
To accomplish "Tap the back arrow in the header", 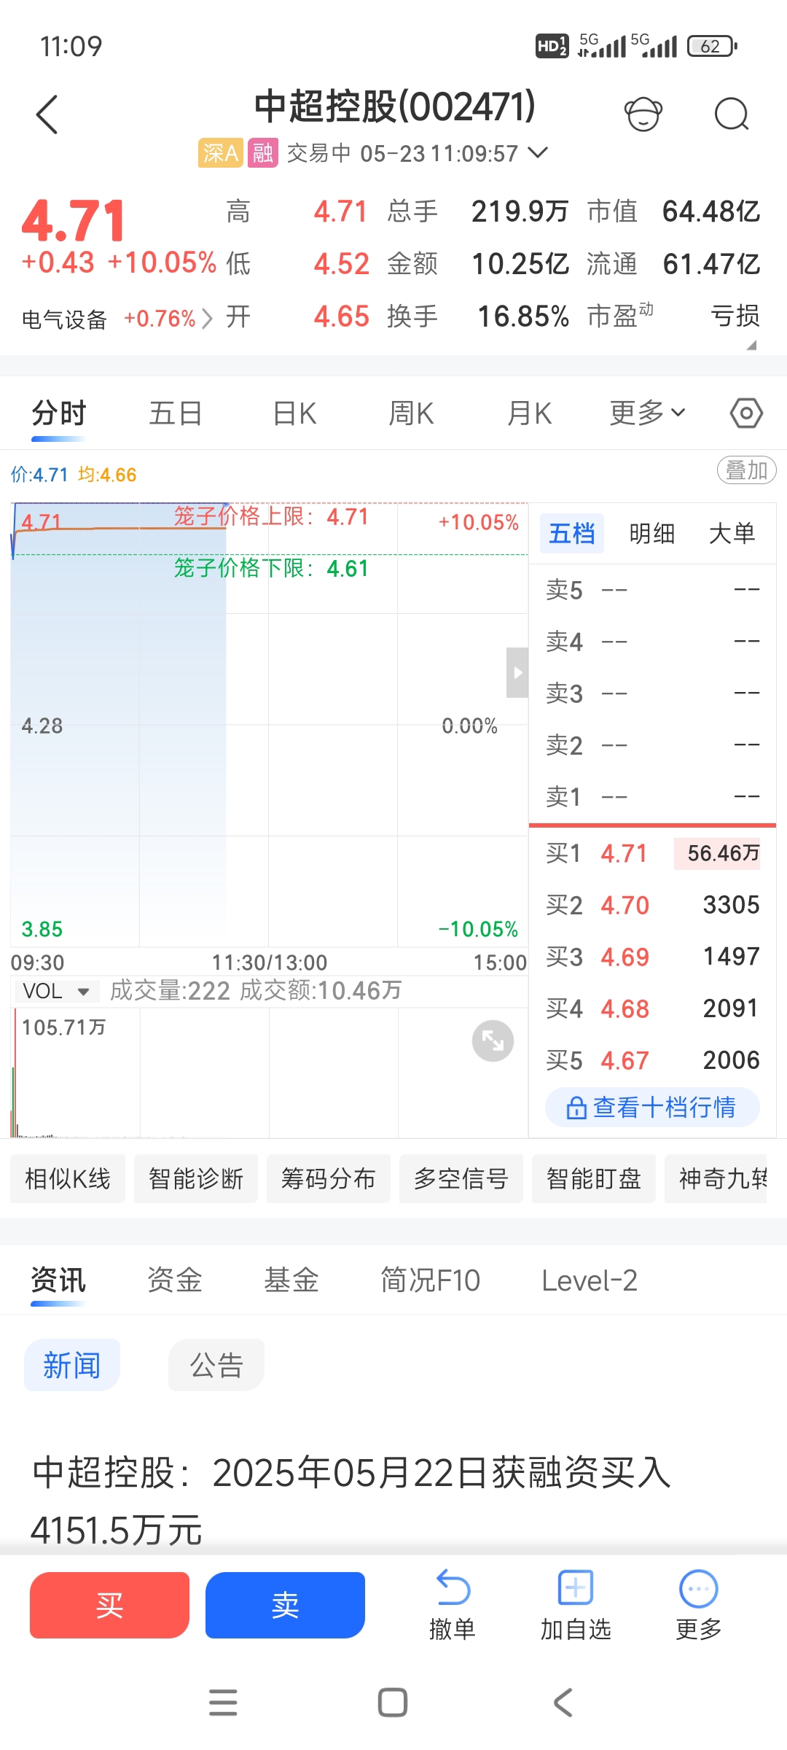I will (47, 114).
